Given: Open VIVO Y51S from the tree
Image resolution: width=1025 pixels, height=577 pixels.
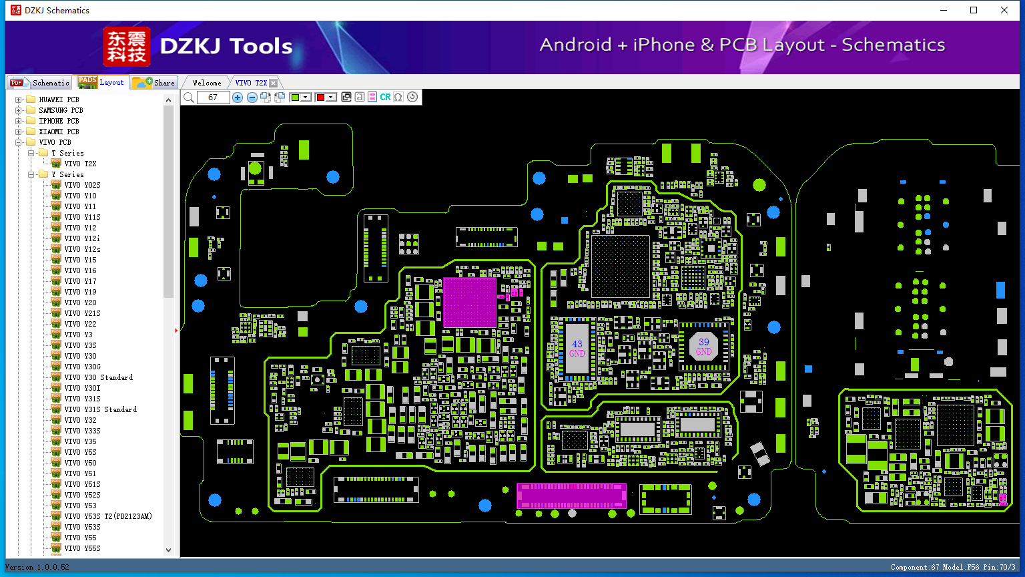Looking at the screenshot, I should pyautogui.click(x=82, y=484).
